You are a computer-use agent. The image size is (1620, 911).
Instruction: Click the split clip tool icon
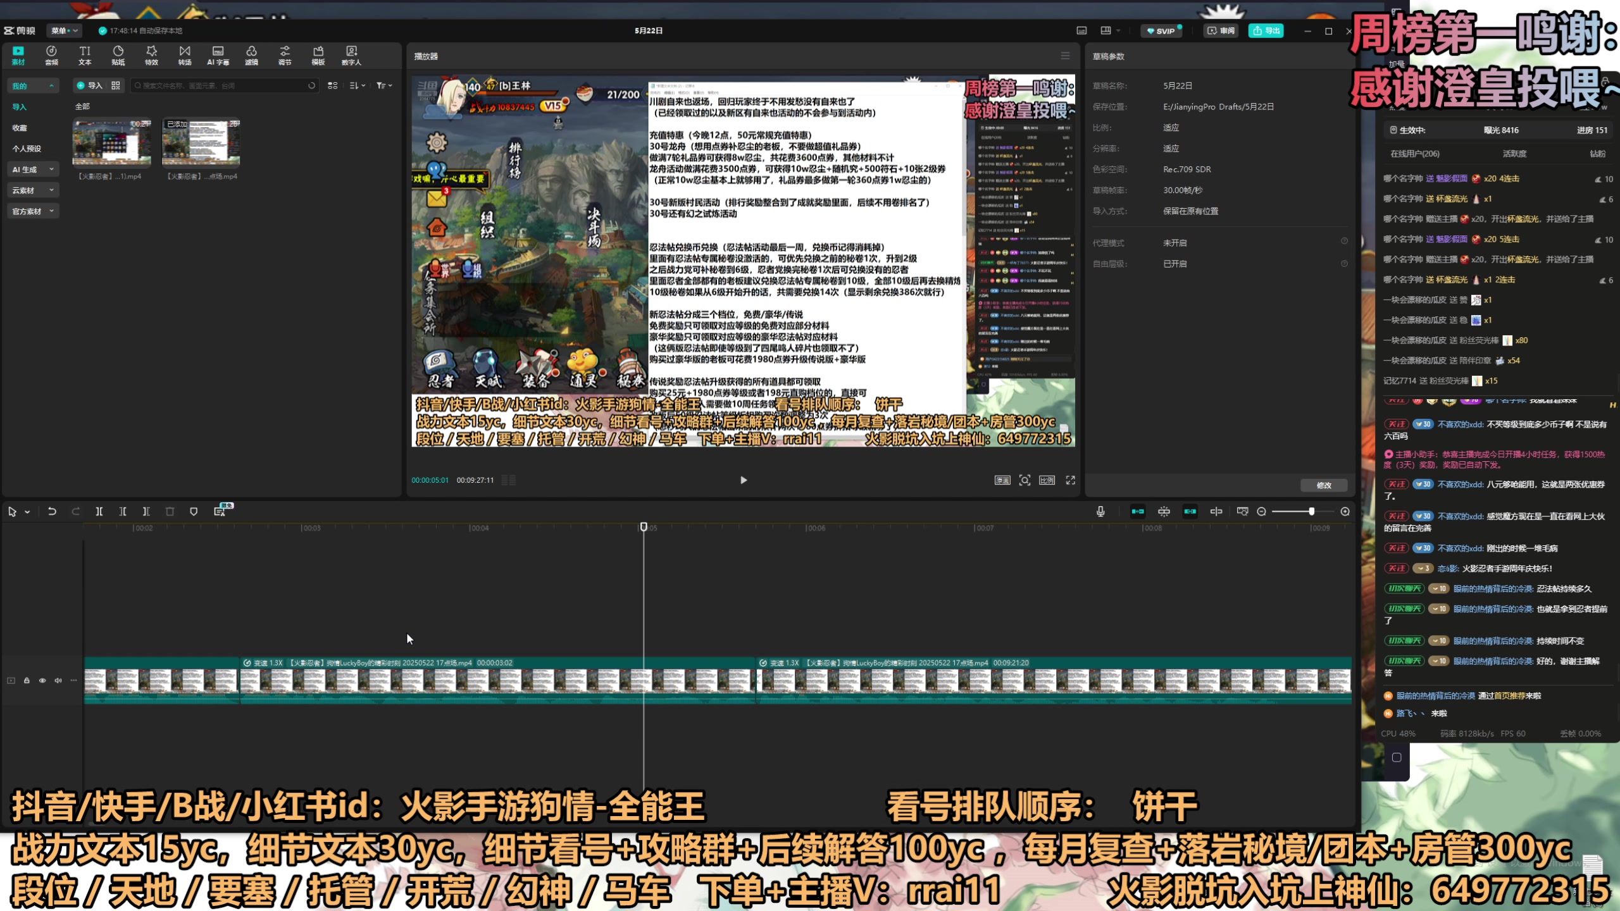click(x=99, y=512)
